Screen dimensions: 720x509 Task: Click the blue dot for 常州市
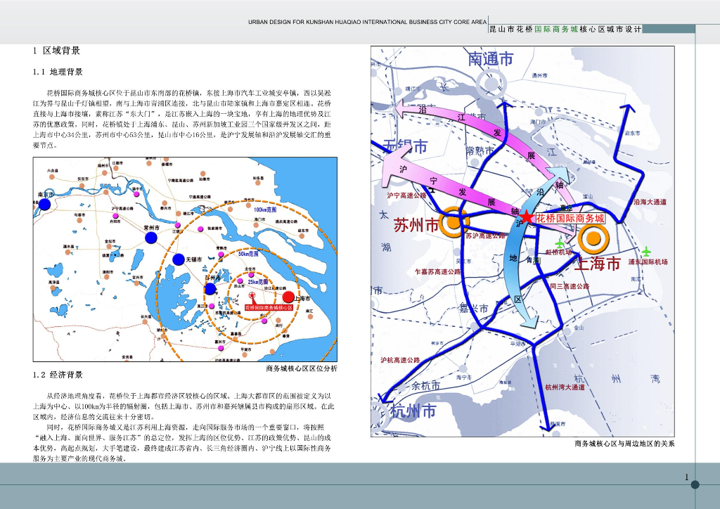(150, 238)
